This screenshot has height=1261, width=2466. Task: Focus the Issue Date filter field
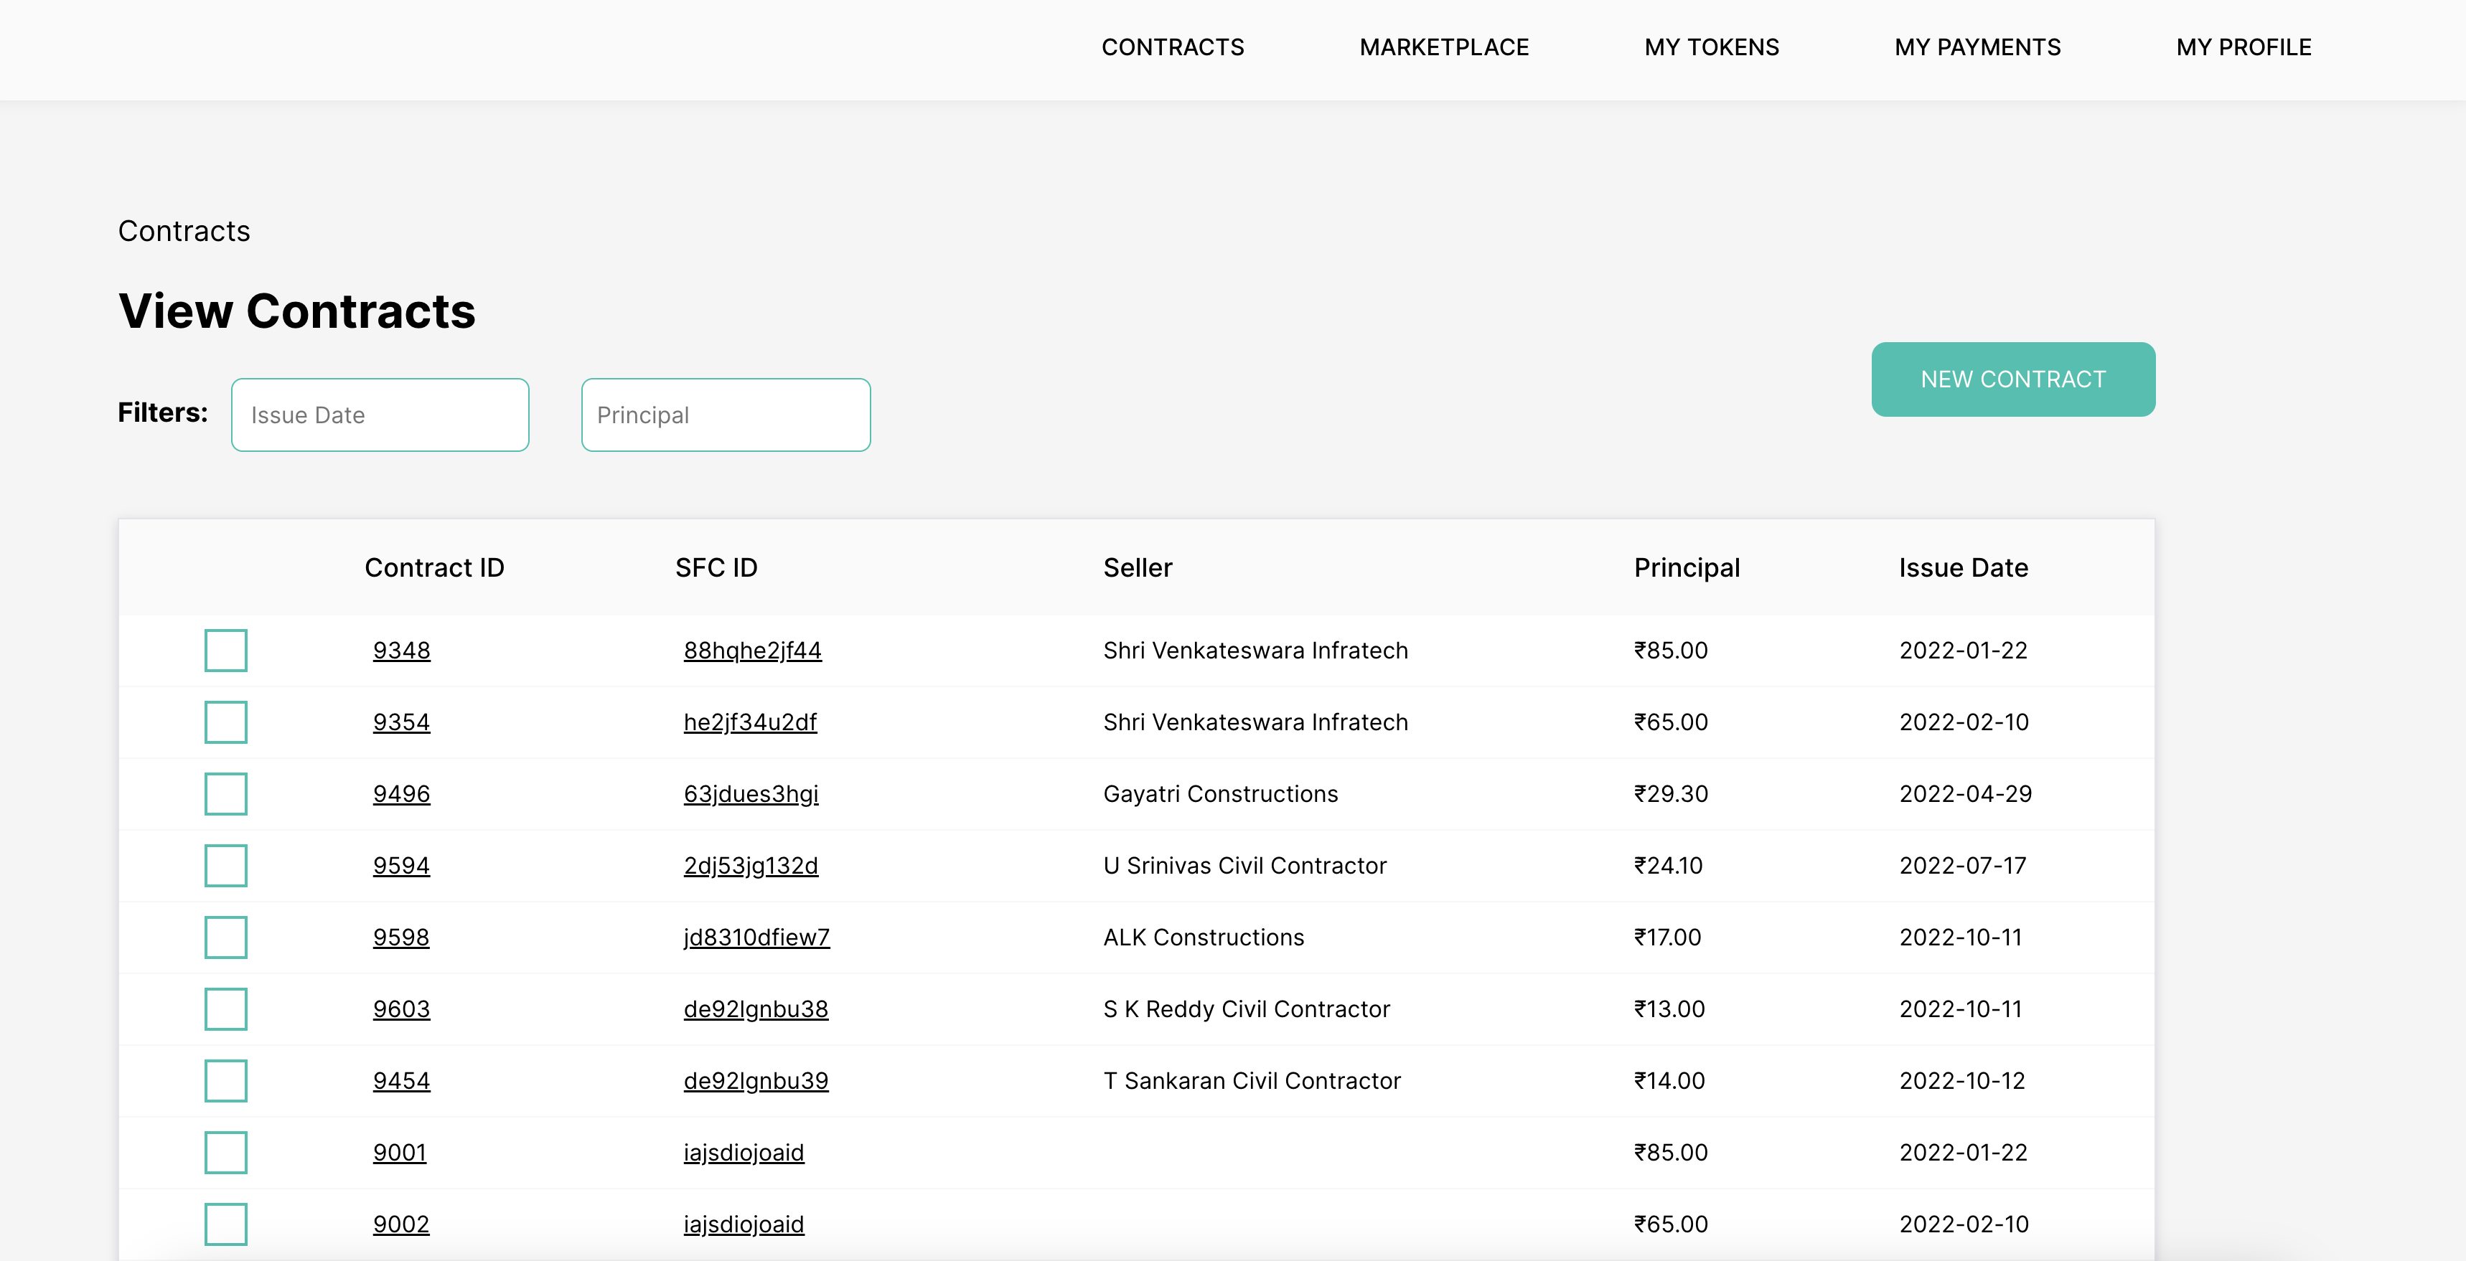pyautogui.click(x=380, y=415)
